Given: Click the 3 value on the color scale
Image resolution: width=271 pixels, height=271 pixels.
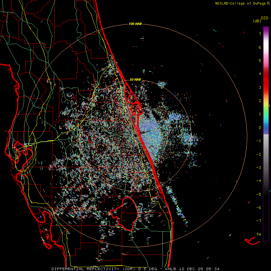Looking at the screenshot, I should point(260,87).
